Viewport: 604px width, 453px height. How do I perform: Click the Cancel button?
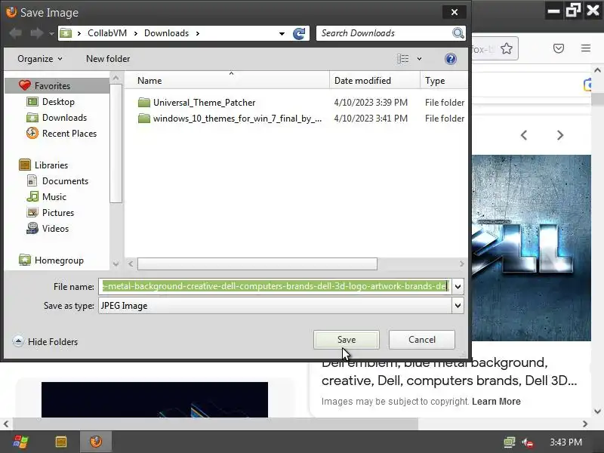pos(422,340)
